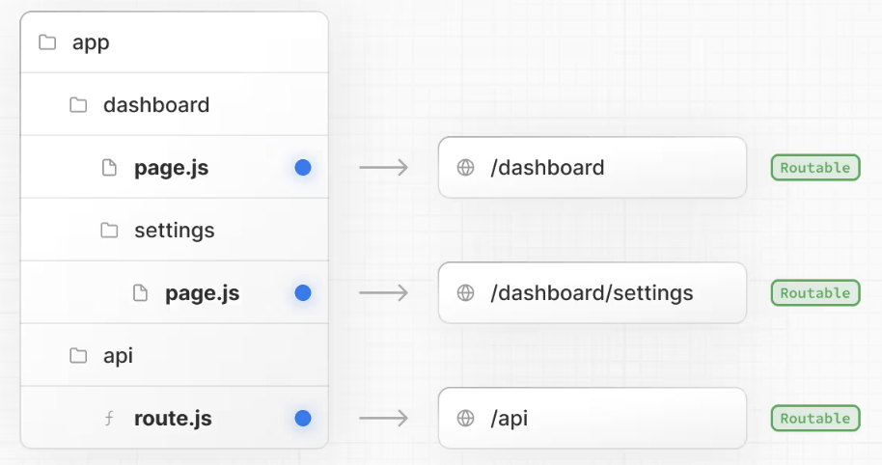Click the Routable badge next to /dashboard

814,168
